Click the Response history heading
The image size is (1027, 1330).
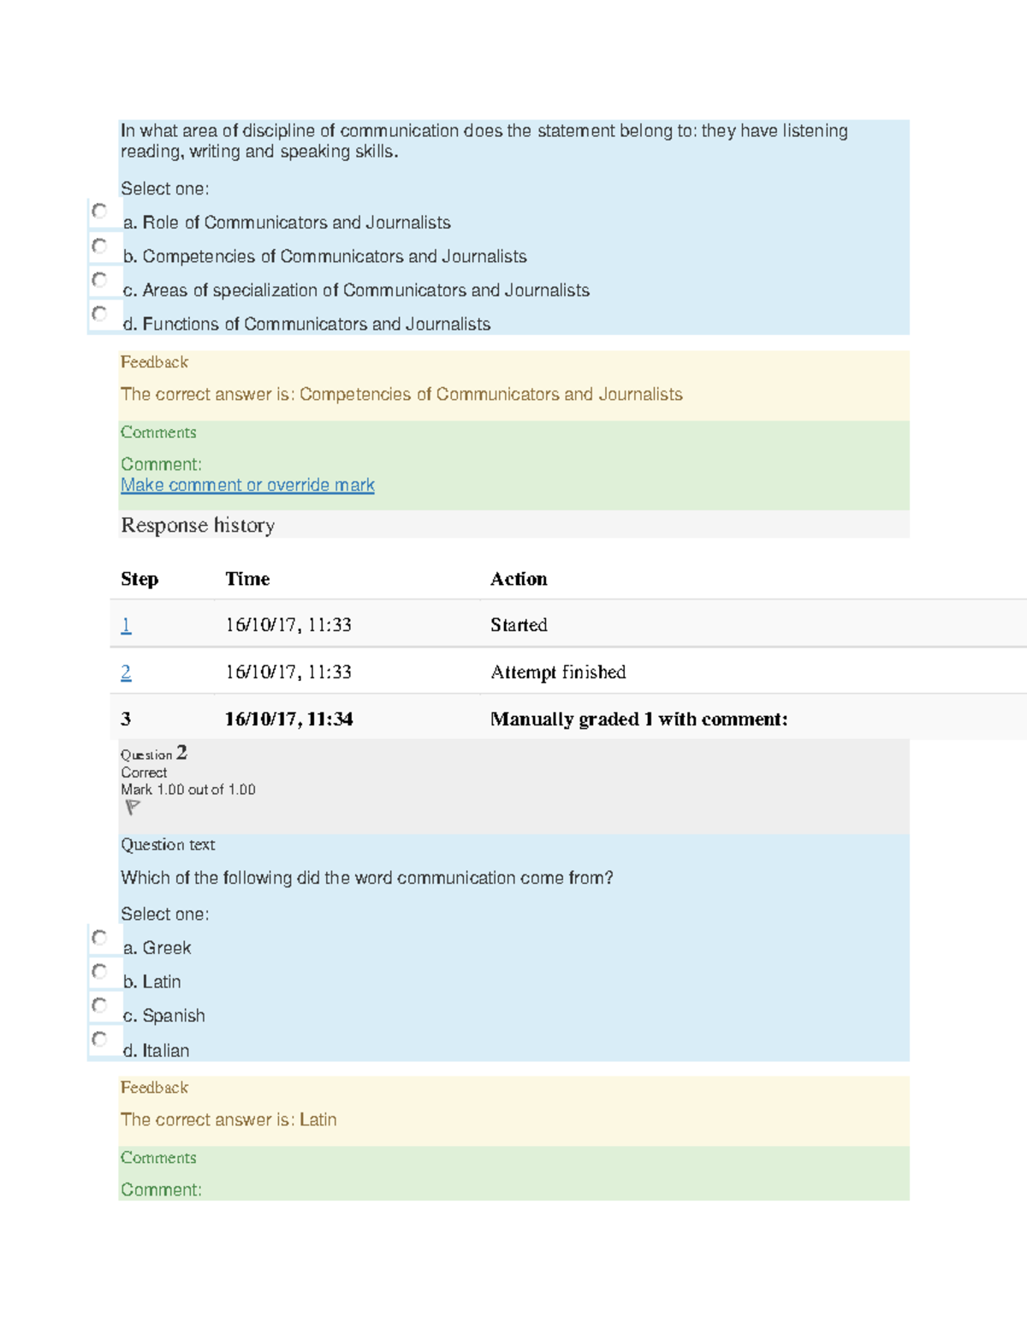198,525
